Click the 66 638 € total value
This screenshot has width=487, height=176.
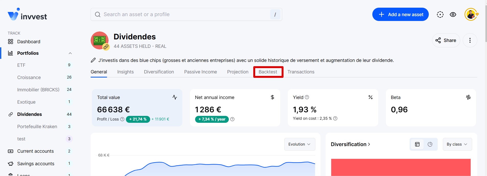(x=113, y=109)
